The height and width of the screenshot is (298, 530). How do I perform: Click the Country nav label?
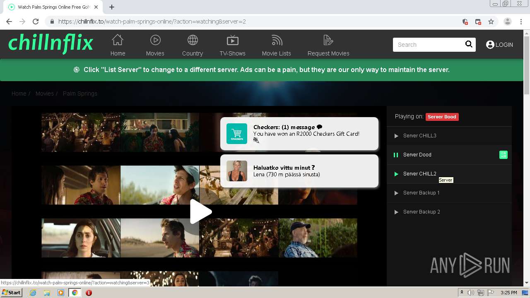click(x=193, y=53)
